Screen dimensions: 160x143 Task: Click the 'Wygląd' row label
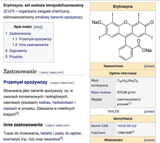96,99
